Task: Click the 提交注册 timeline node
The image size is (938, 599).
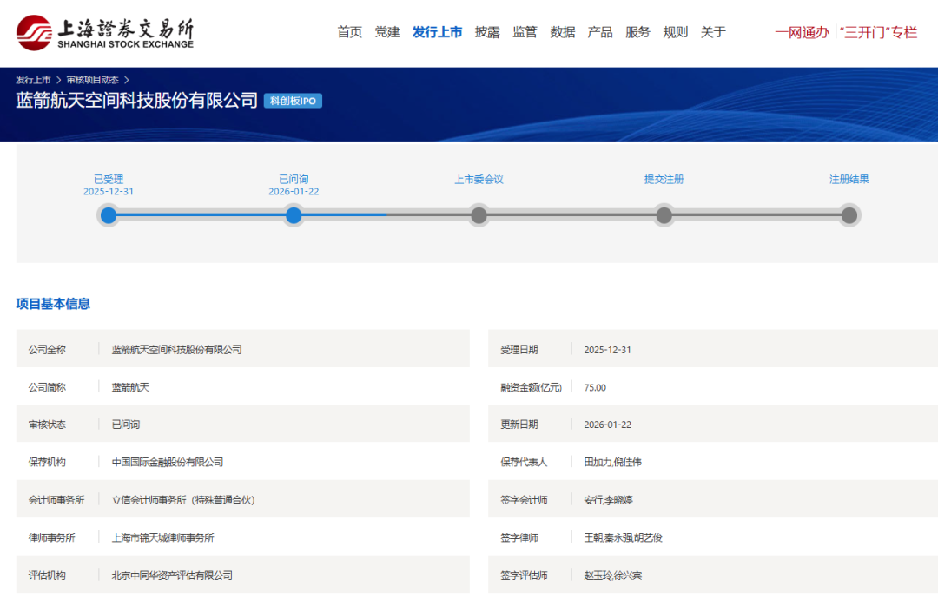Action: [x=664, y=214]
